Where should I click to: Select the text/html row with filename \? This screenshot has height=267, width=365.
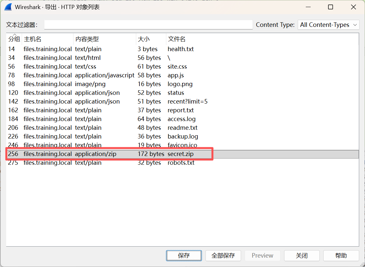click(x=182, y=58)
